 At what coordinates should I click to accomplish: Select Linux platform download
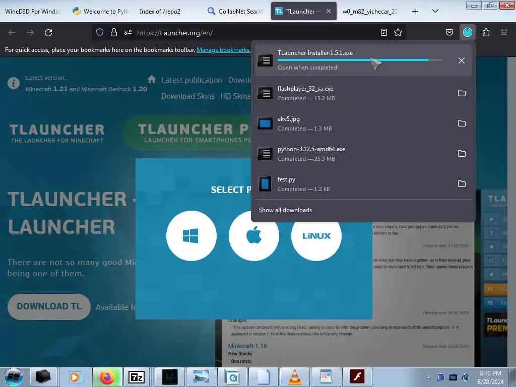tap(316, 236)
